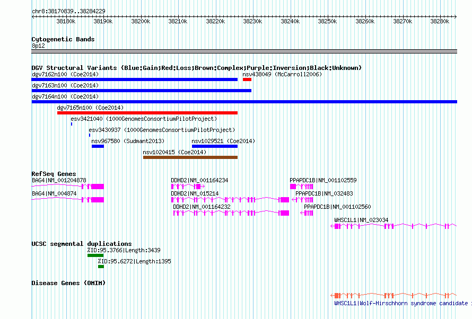Click the BAG4 NM_004874 gene glyph

pos(68,200)
